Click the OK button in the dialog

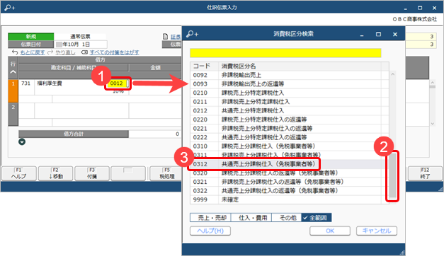(x=330, y=231)
